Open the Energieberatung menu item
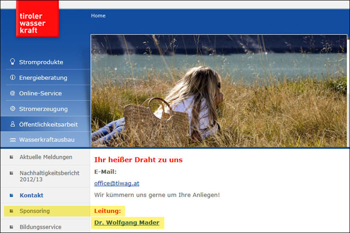Screen dimensions: 350x233 click(x=43, y=78)
